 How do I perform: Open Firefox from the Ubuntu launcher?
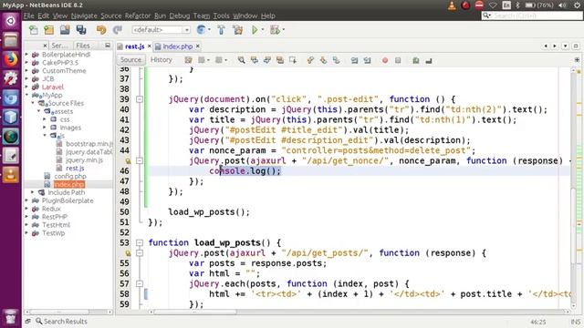tap(10, 59)
